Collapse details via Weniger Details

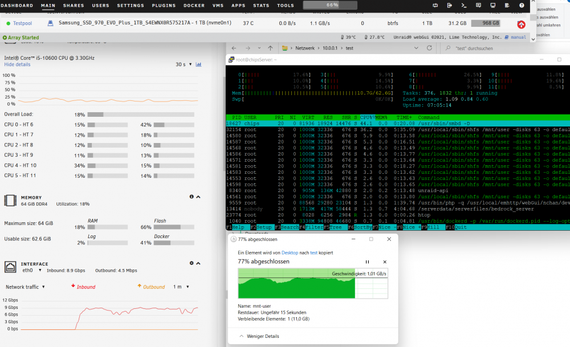[259, 336]
